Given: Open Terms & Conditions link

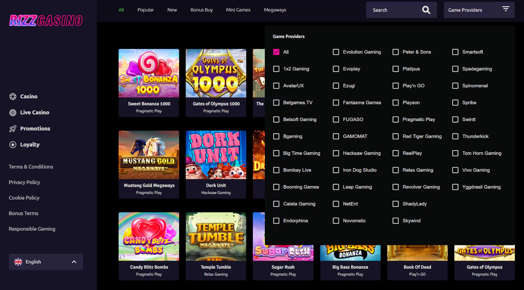Looking at the screenshot, I should [31, 167].
